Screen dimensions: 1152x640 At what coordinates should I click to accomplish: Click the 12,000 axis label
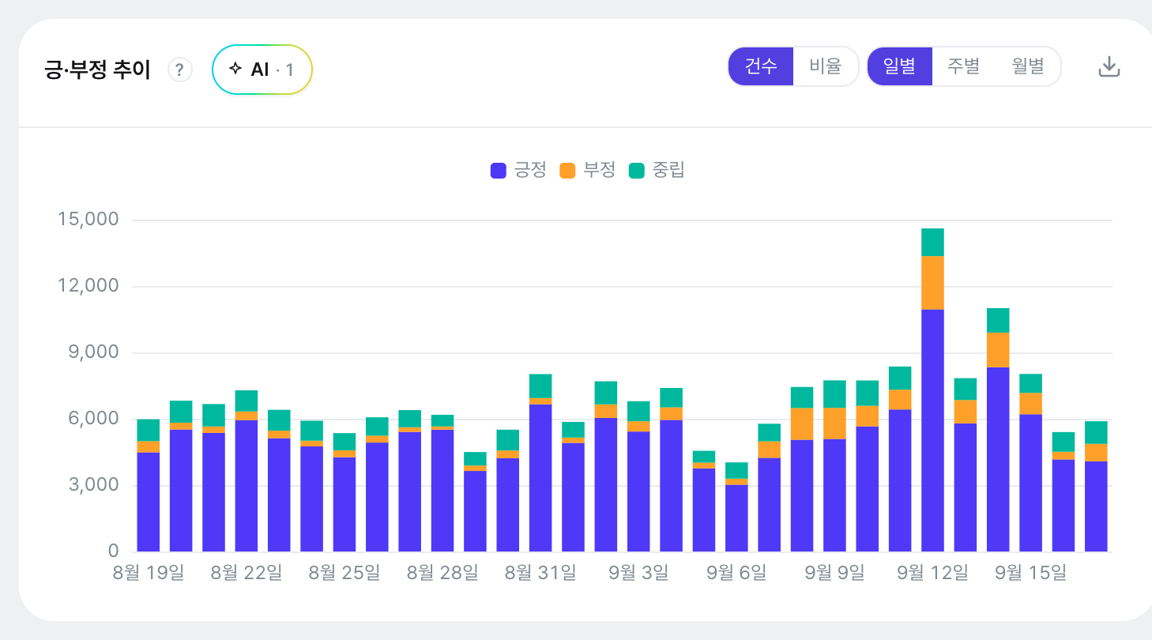click(x=88, y=286)
